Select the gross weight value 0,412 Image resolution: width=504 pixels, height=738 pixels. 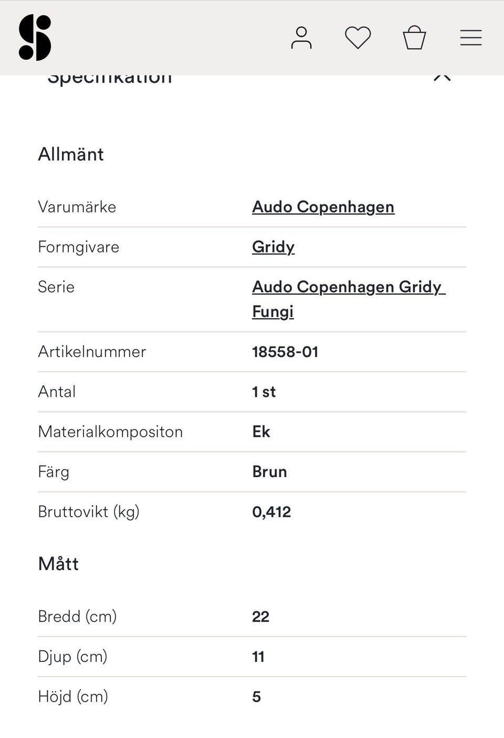271,512
